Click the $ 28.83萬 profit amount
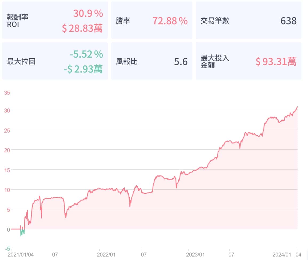This screenshot has width=308, height=260. tap(82, 28)
